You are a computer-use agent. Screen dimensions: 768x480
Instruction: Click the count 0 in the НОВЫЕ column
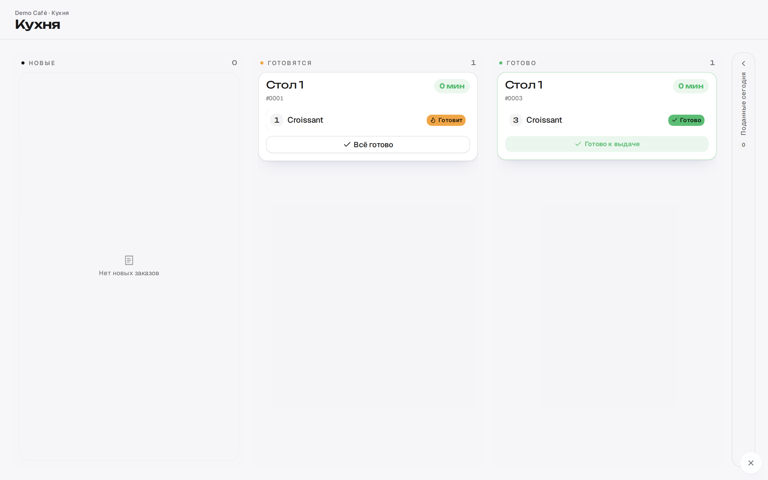pyautogui.click(x=234, y=63)
